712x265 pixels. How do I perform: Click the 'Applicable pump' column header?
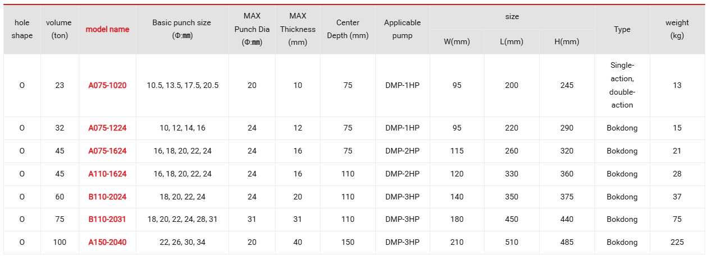[402, 29]
